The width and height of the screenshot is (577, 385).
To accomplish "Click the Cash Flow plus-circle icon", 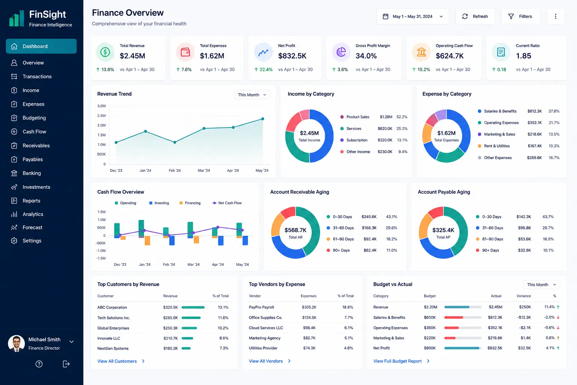I will coord(14,132).
